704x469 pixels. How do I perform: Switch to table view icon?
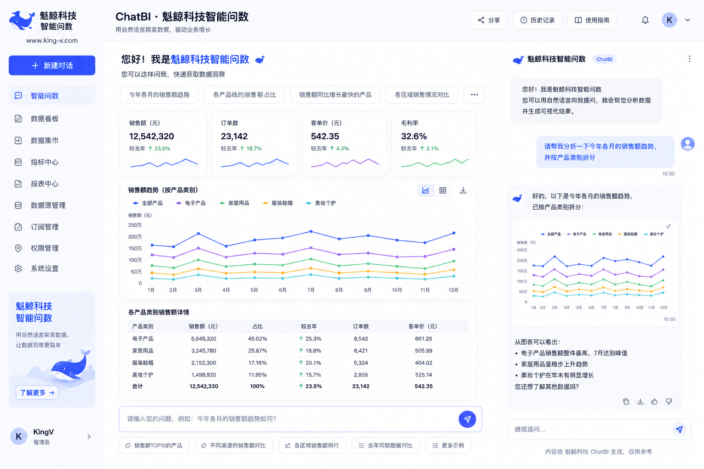click(443, 191)
